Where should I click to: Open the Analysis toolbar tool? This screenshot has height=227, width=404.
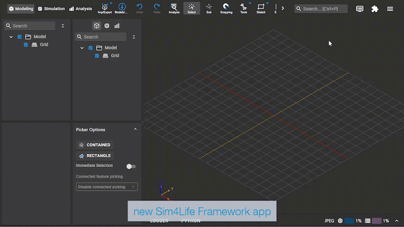pos(174,8)
